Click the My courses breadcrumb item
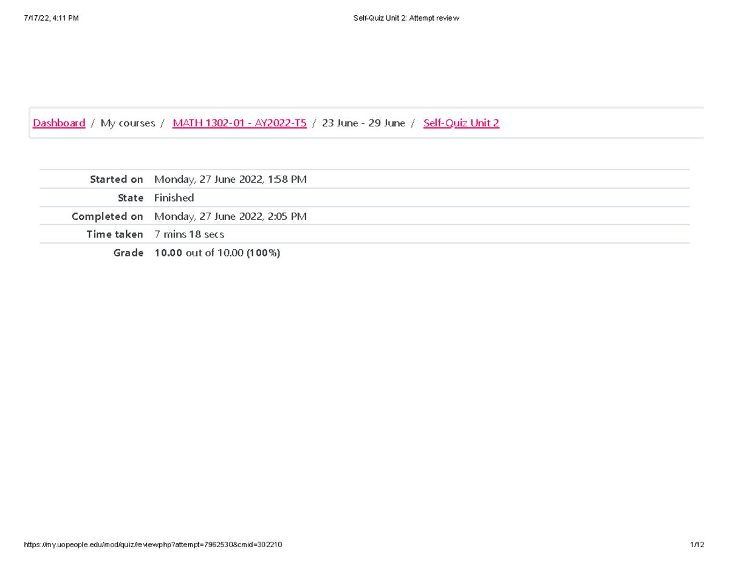Viewport: 729px width, 563px height. 127,123
